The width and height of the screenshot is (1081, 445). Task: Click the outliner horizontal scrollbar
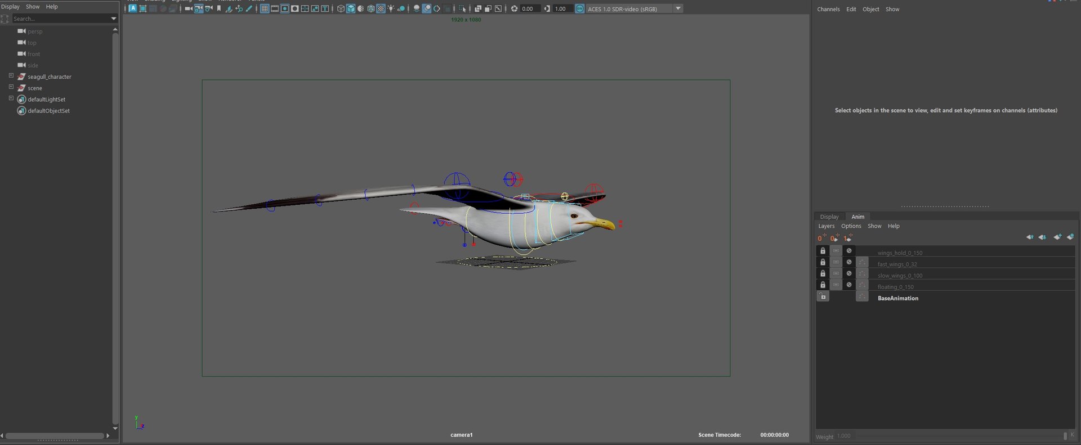point(55,435)
